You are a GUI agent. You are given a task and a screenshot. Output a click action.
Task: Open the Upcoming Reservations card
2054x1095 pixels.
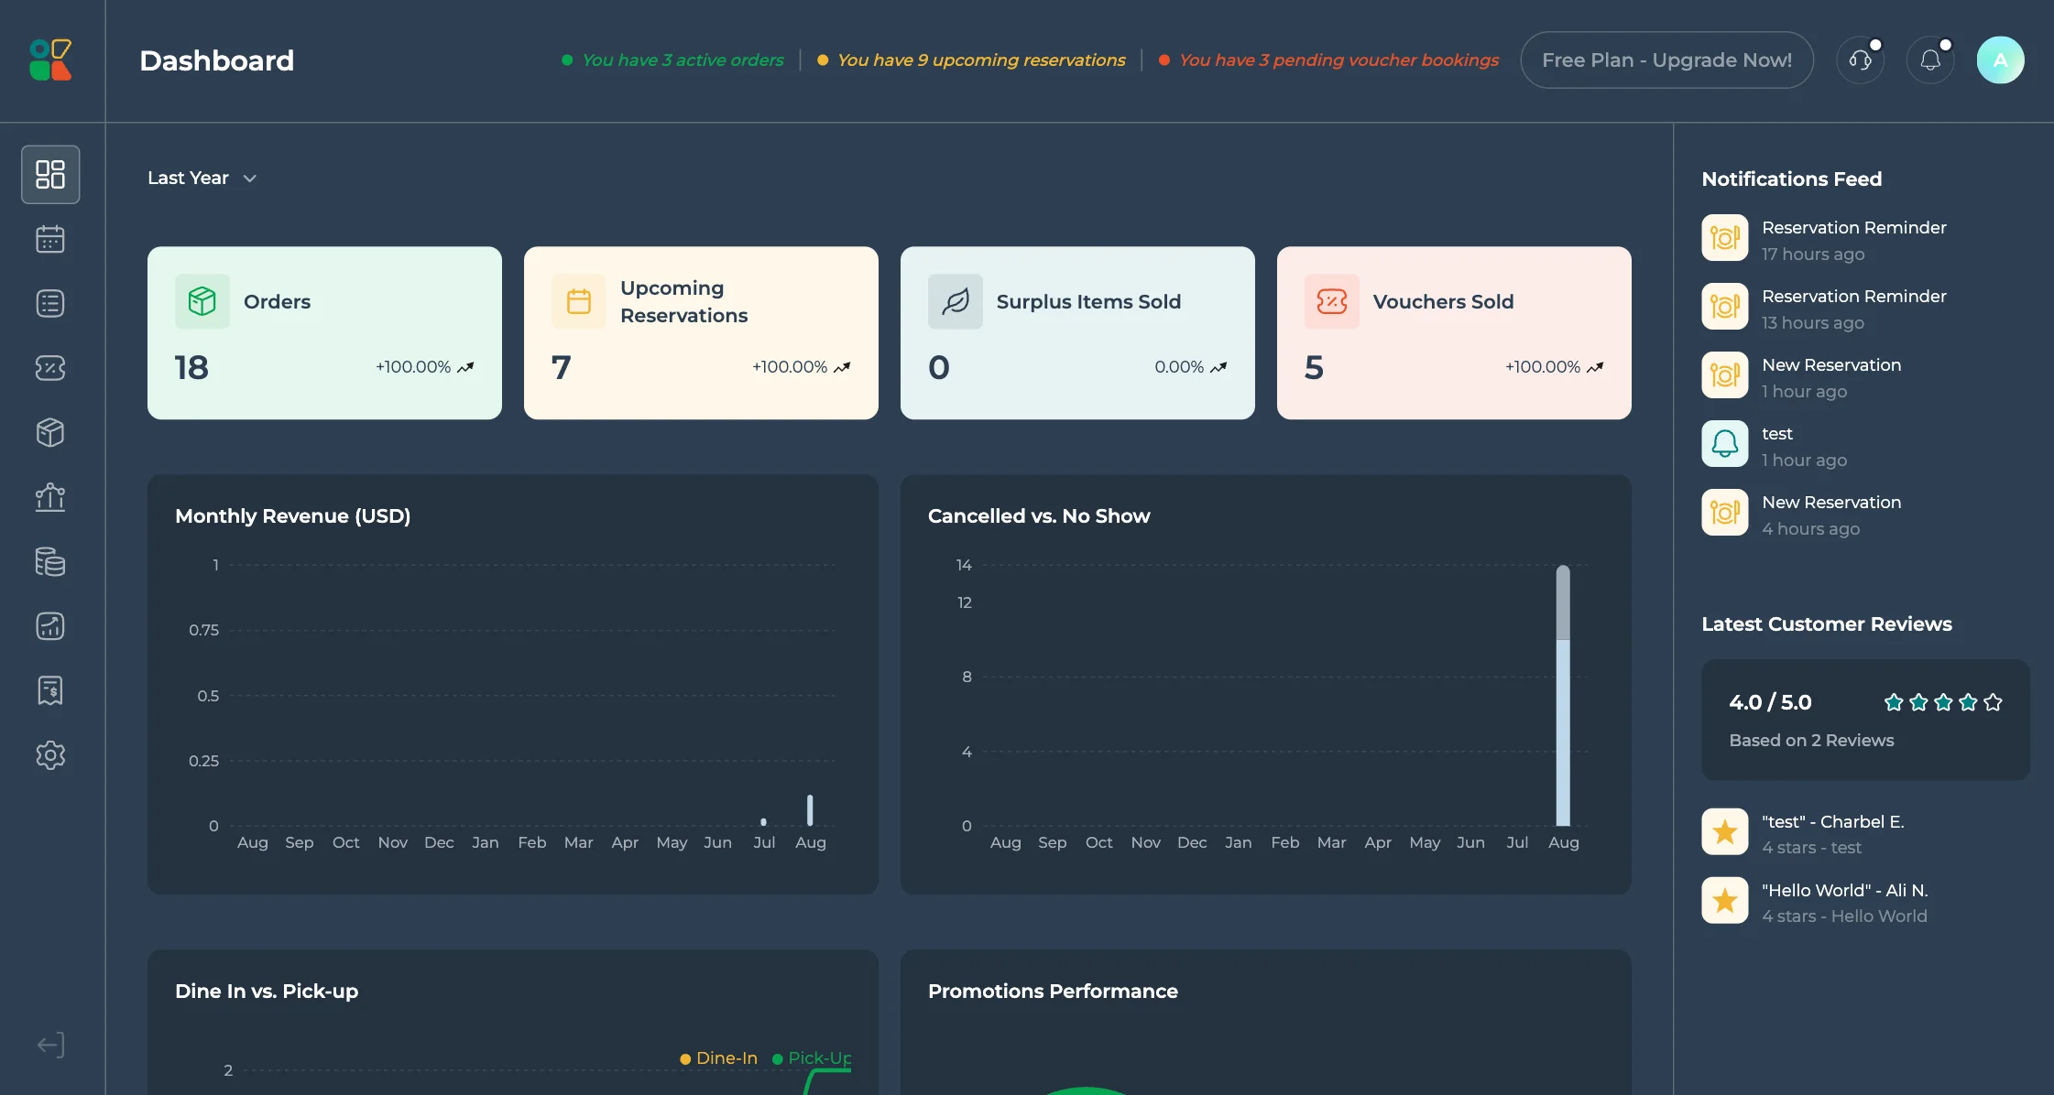pyautogui.click(x=701, y=333)
